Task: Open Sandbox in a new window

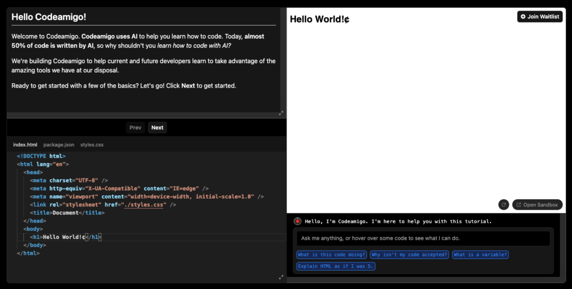Action: [537, 205]
